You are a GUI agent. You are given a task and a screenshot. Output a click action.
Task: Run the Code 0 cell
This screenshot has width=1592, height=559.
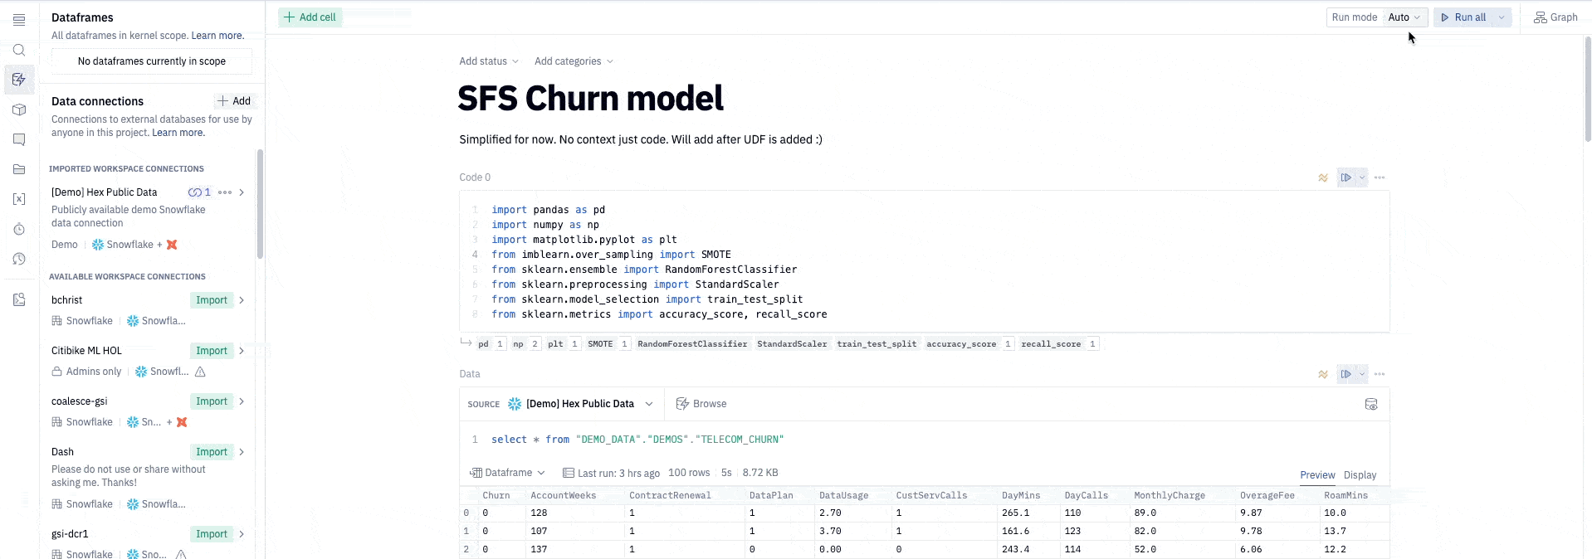click(1345, 177)
